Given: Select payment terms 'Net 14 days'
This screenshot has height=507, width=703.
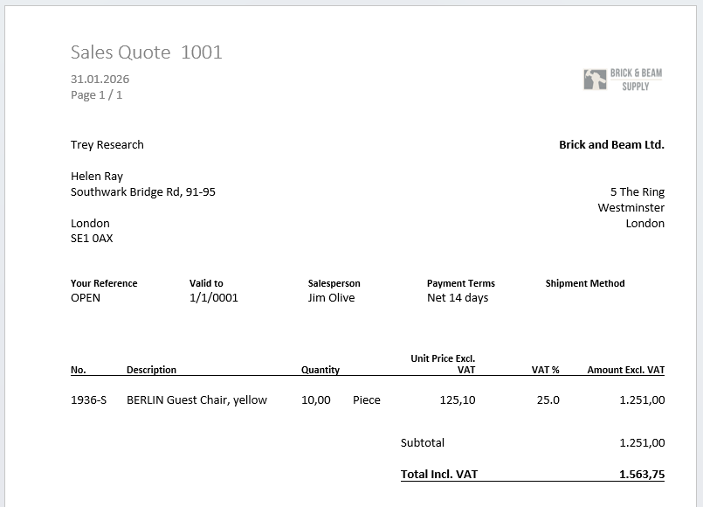Looking at the screenshot, I should point(458,298).
